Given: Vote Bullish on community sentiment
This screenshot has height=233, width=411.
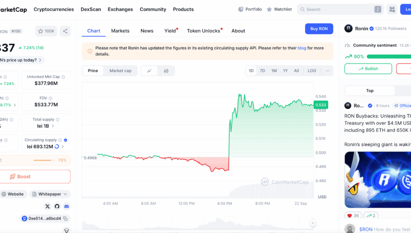Looking at the screenshot, I should pos(368,69).
